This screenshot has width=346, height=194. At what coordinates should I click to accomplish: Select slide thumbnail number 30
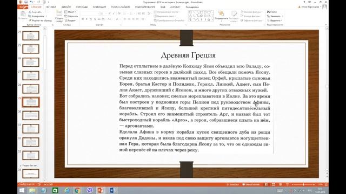pyautogui.click(x=31, y=115)
